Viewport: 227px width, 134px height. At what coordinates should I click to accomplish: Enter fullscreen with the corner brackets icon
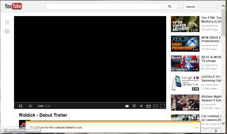tap(163, 106)
